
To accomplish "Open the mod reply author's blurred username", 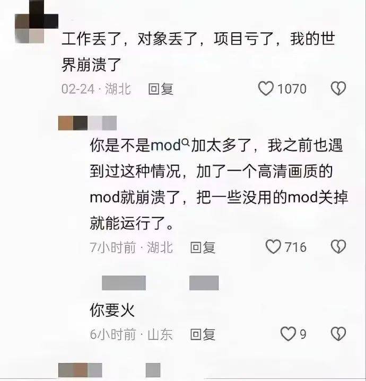I will click(x=88, y=123).
